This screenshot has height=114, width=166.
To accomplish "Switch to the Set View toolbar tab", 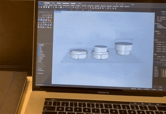I will 51,5.
